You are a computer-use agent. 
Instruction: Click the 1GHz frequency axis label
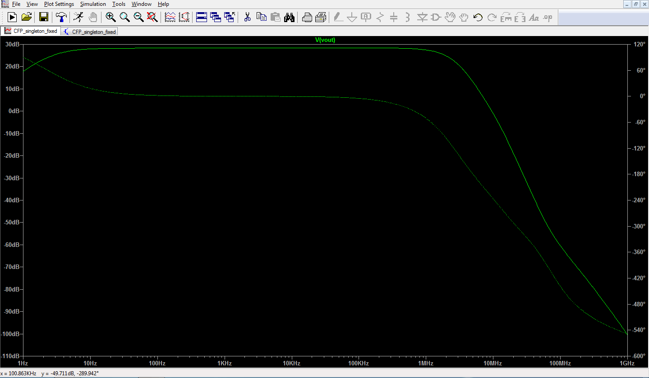[x=626, y=363]
